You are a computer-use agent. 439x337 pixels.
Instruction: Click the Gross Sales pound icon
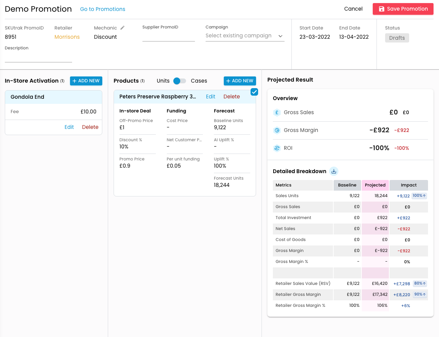pos(277,112)
